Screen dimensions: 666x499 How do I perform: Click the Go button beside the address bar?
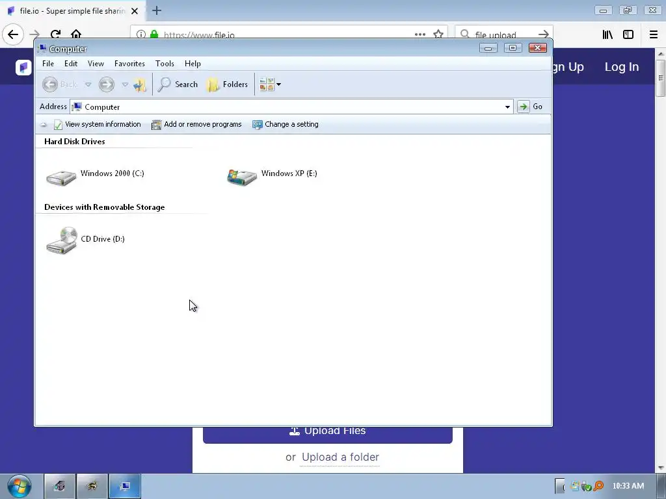tap(530, 107)
